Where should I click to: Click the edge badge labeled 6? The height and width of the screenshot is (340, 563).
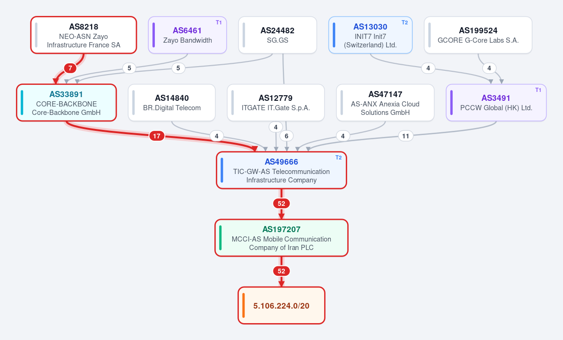point(286,136)
